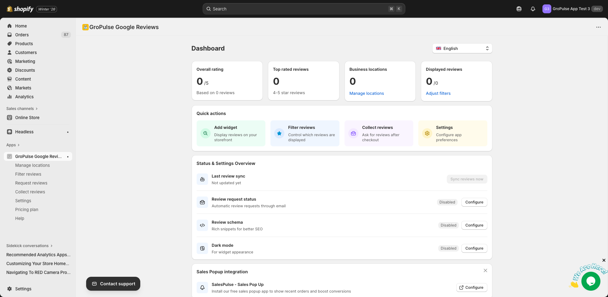Open the Collect reviews quick action
Viewport: 608px width, 297px height.
click(x=378, y=133)
